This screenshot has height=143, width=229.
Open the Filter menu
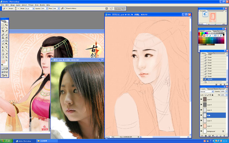(31, 5)
